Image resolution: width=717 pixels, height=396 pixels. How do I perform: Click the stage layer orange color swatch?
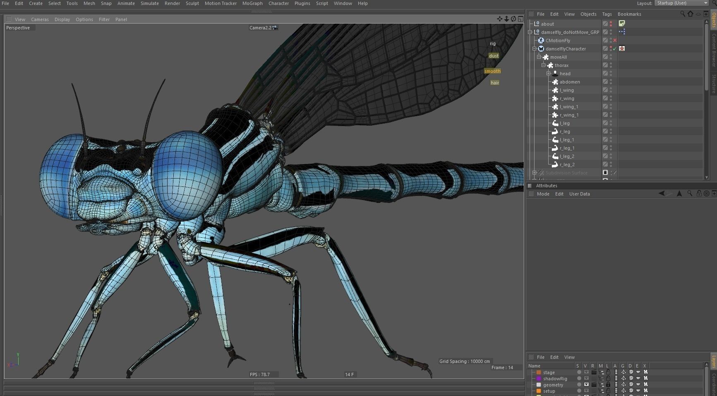click(x=539, y=372)
